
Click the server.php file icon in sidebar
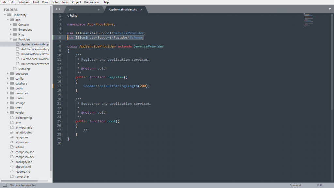[x=12, y=177]
